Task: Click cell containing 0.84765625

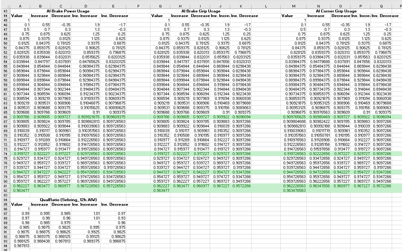Action: point(86,62)
